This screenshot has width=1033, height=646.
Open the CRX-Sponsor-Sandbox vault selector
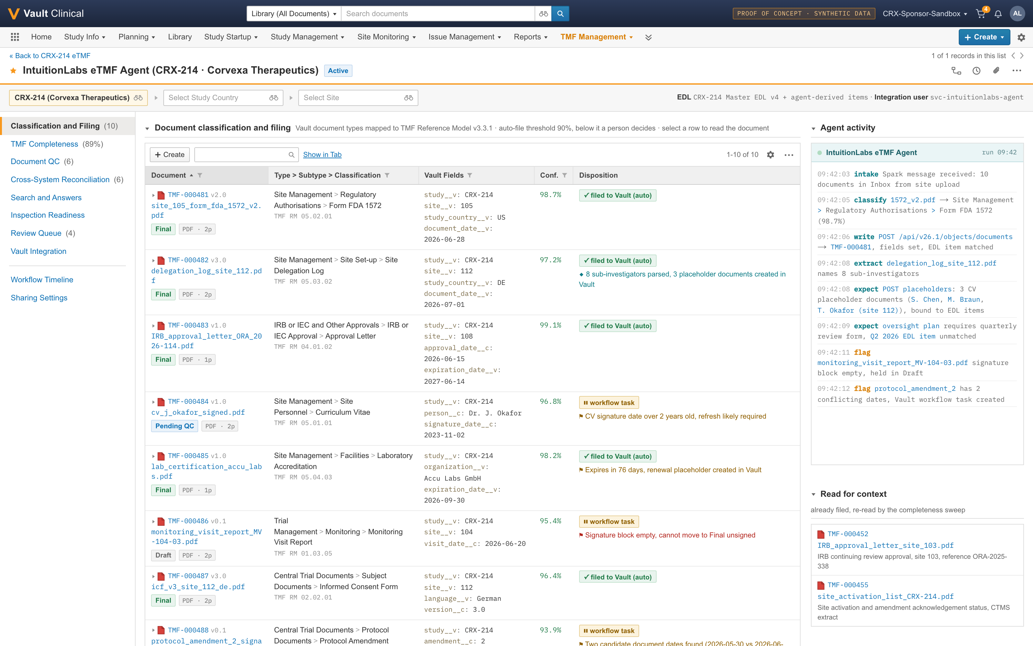925,14
